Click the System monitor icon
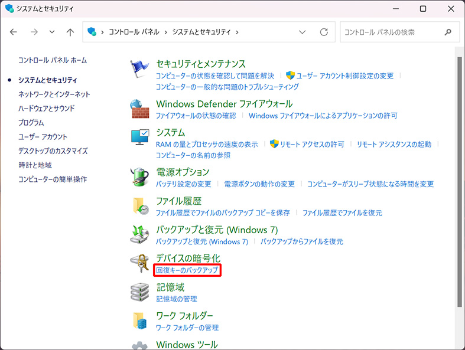This screenshot has width=465, height=350. tap(140, 137)
